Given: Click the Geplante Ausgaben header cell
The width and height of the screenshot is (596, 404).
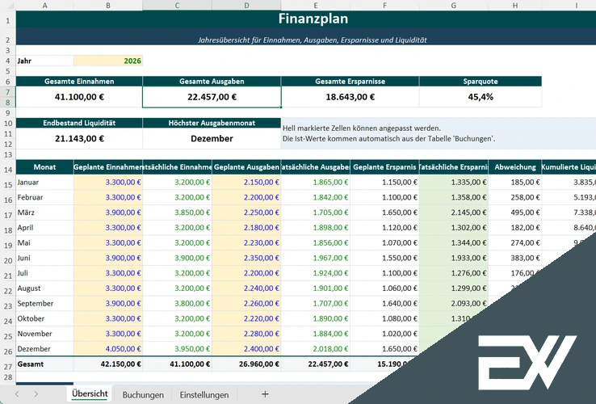Looking at the screenshot, I should point(246,167).
